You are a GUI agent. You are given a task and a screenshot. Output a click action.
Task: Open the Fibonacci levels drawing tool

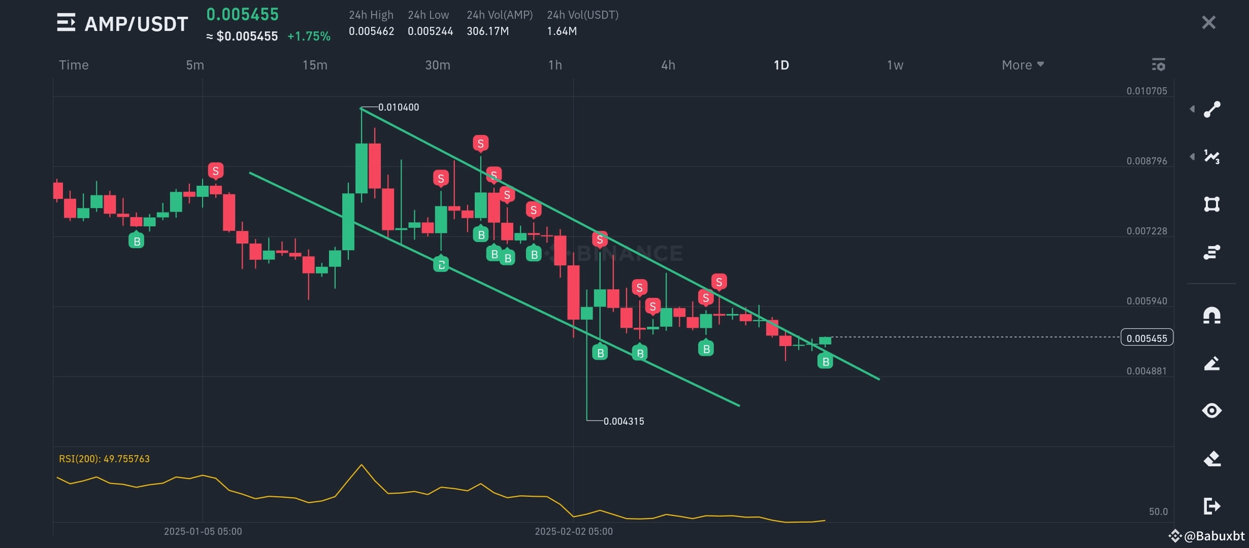point(1212,252)
